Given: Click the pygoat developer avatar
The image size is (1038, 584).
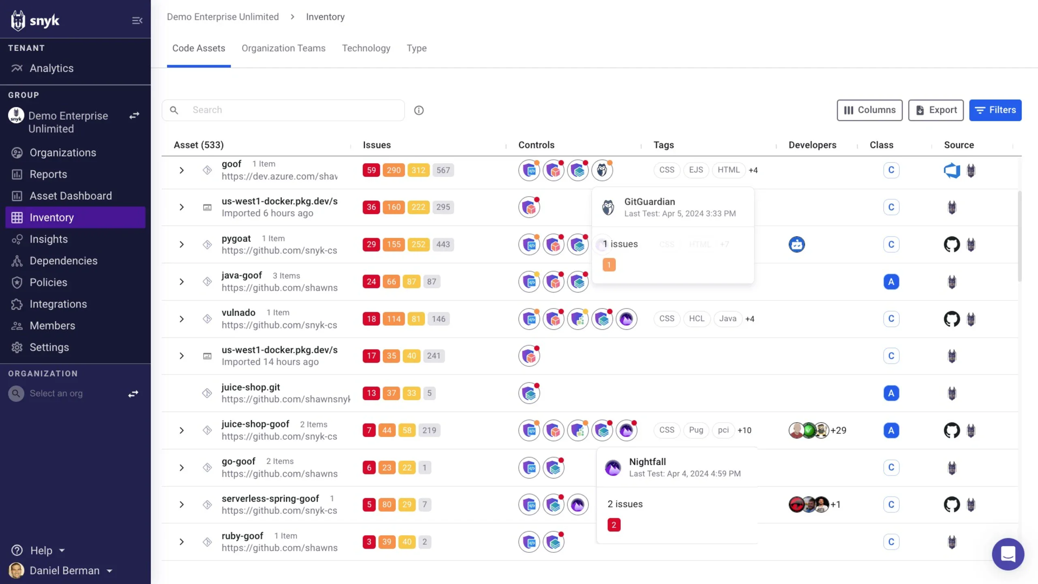Looking at the screenshot, I should [x=797, y=245].
